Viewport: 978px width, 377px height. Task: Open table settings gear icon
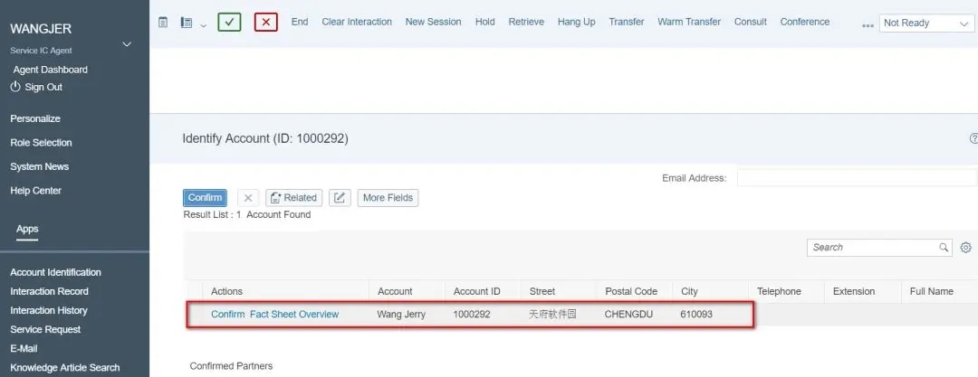click(x=965, y=248)
